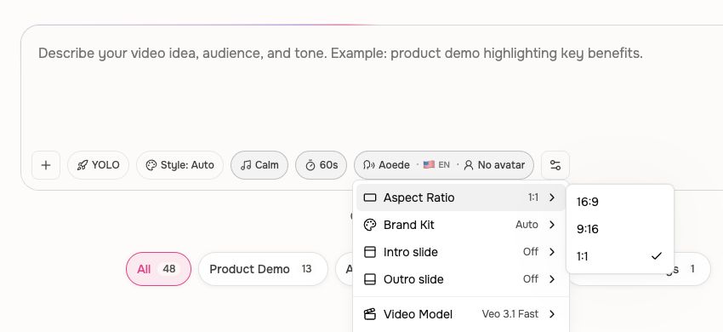Select the 16:9 aspect ratio option
Image resolution: width=723 pixels, height=332 pixels.
click(x=620, y=202)
